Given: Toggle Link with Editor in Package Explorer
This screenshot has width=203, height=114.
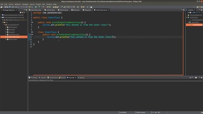Looking at the screenshot, I should [x=22, y=13].
